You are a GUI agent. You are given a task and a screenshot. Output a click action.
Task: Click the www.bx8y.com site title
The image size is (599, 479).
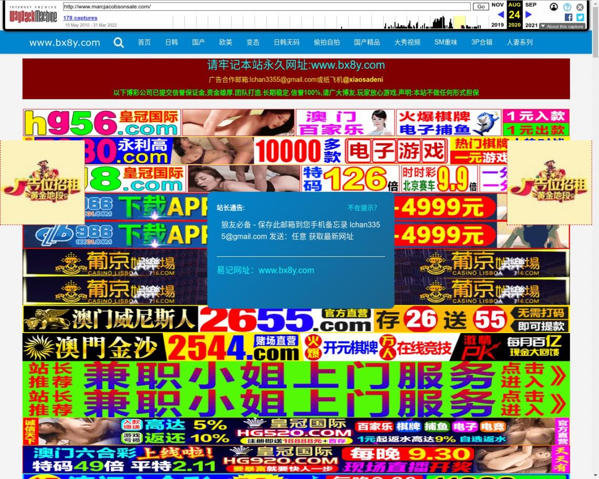tap(65, 43)
